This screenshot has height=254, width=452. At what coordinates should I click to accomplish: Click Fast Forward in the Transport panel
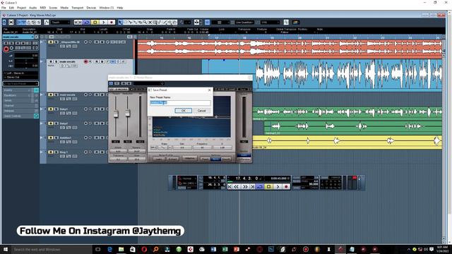tap(246, 186)
